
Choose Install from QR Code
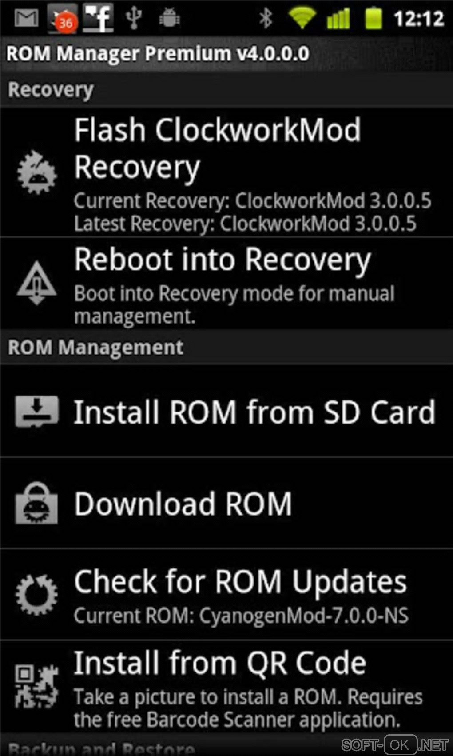tap(226, 686)
